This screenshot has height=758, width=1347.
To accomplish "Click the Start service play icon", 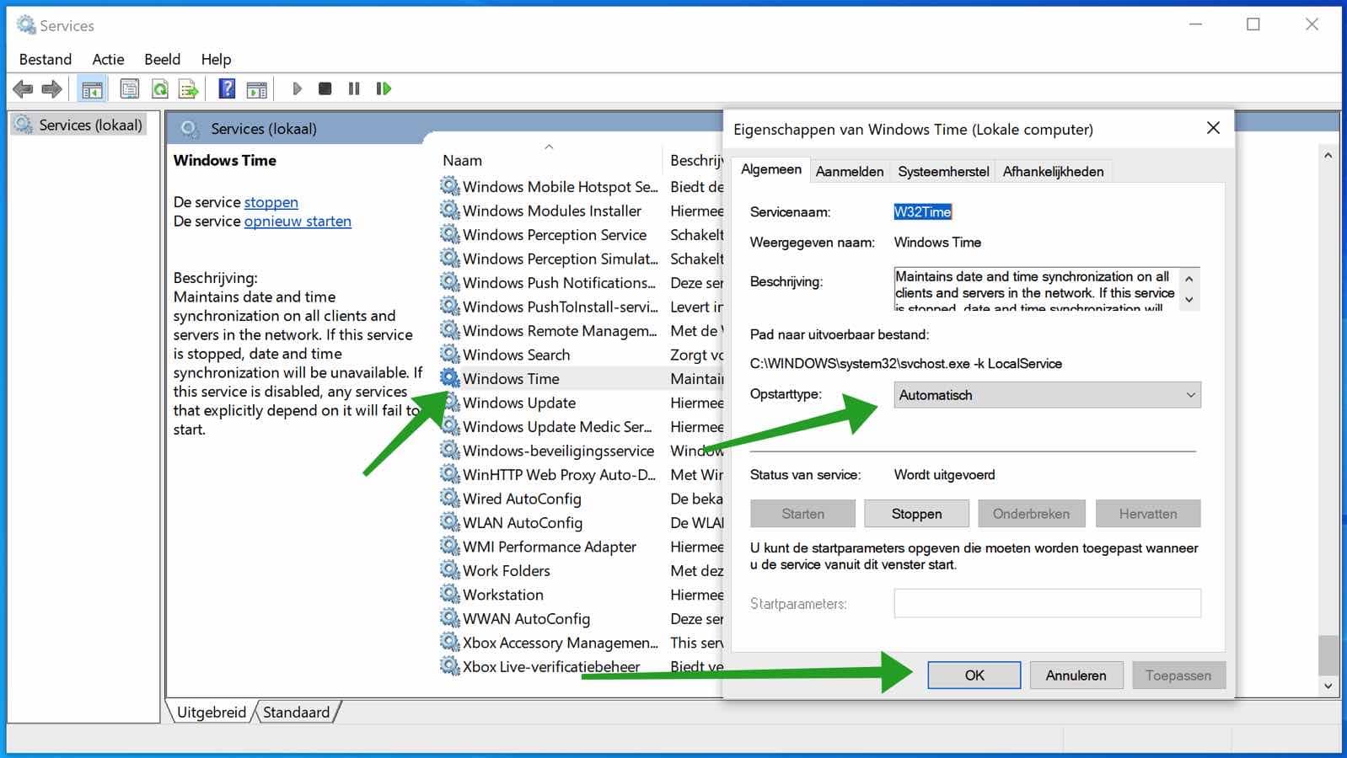I will click(297, 88).
